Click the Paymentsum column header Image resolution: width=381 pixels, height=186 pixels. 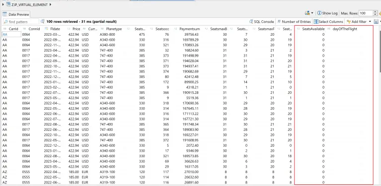190,29
